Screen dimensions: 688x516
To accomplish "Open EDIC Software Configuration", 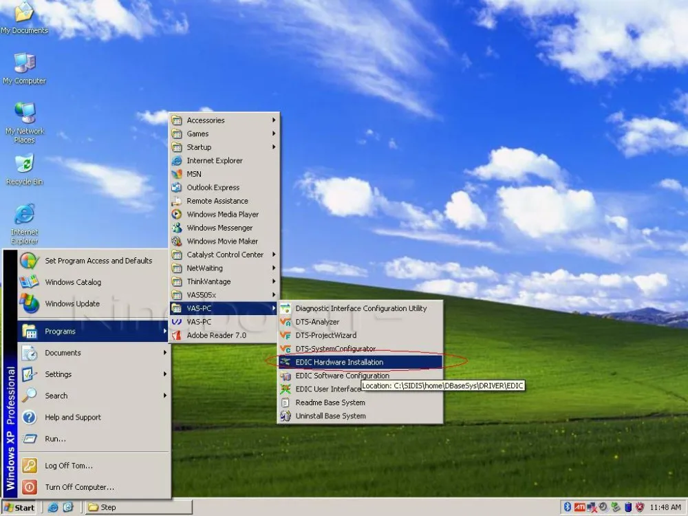I will 342,376.
